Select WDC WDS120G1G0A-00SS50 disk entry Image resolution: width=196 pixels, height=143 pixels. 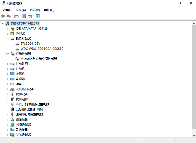[42, 49]
